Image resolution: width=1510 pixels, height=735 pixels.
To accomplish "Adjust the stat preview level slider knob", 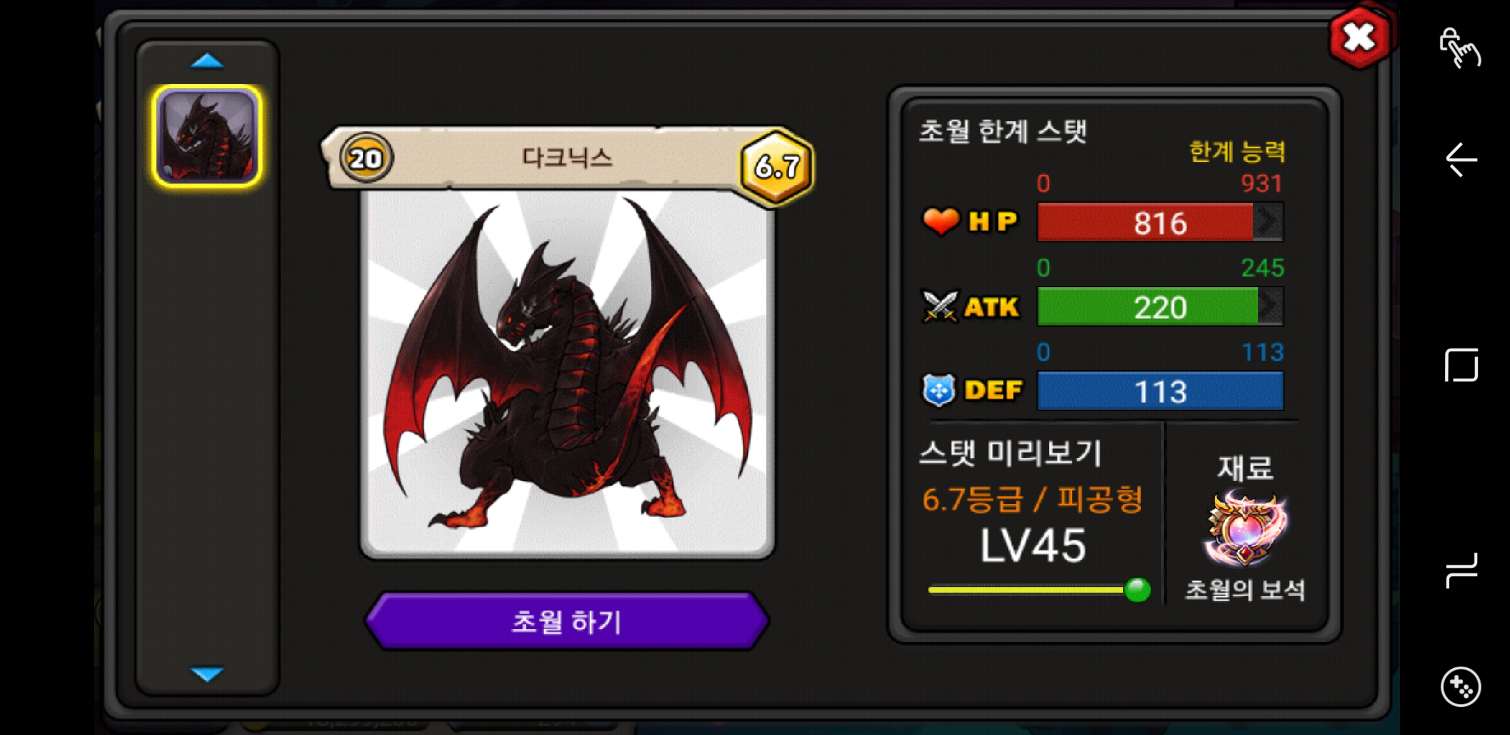I will click(x=1137, y=590).
